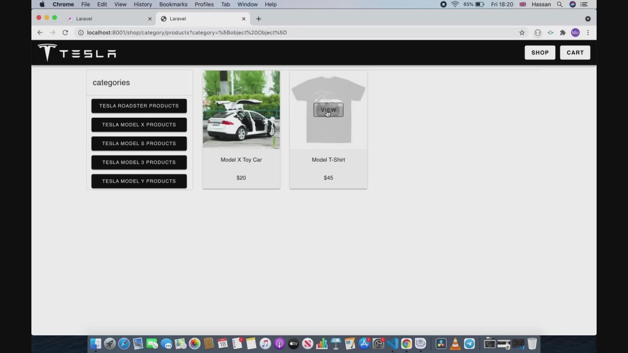Image resolution: width=628 pixels, height=353 pixels.
Task: Open the App Store from the Dock
Action: click(x=364, y=344)
